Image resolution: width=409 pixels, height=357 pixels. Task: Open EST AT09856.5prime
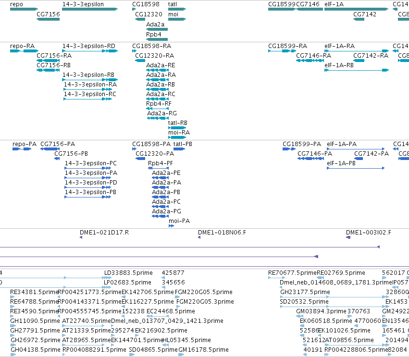pos(349,340)
